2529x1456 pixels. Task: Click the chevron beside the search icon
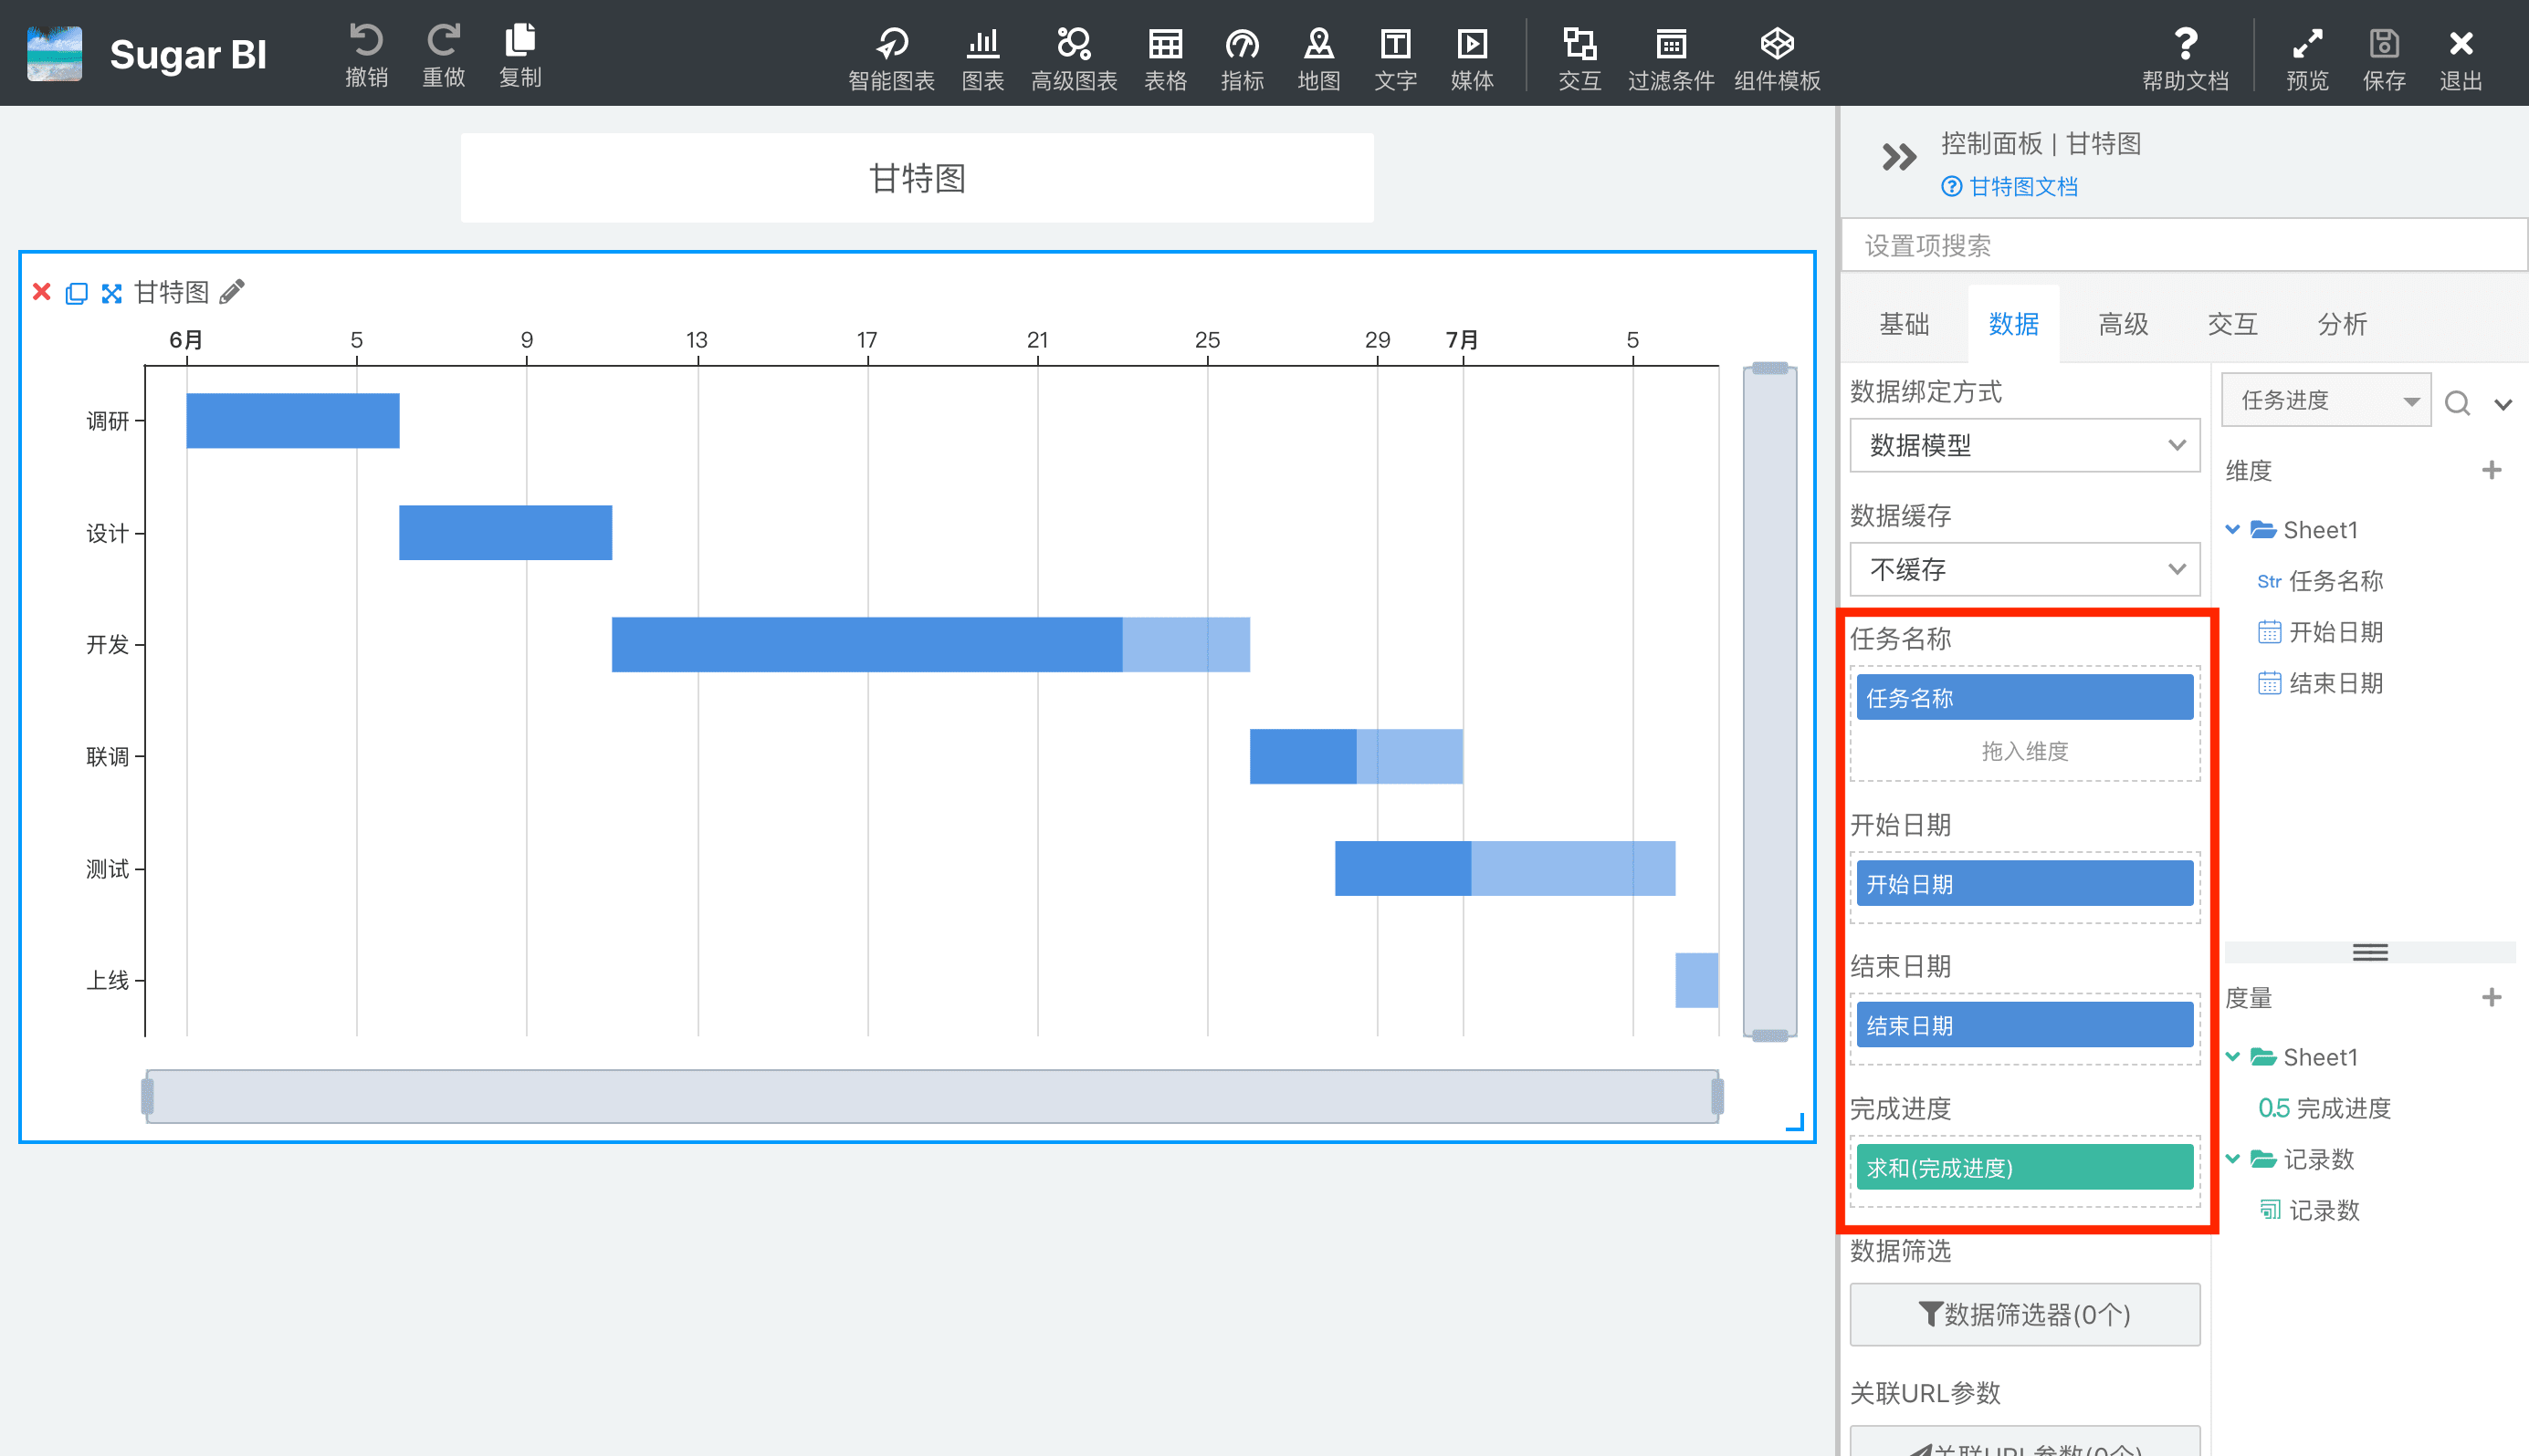point(2503,404)
